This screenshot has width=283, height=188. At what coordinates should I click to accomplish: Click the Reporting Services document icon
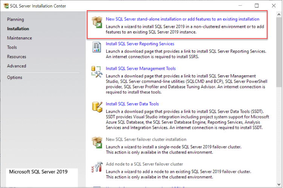tap(97, 47)
